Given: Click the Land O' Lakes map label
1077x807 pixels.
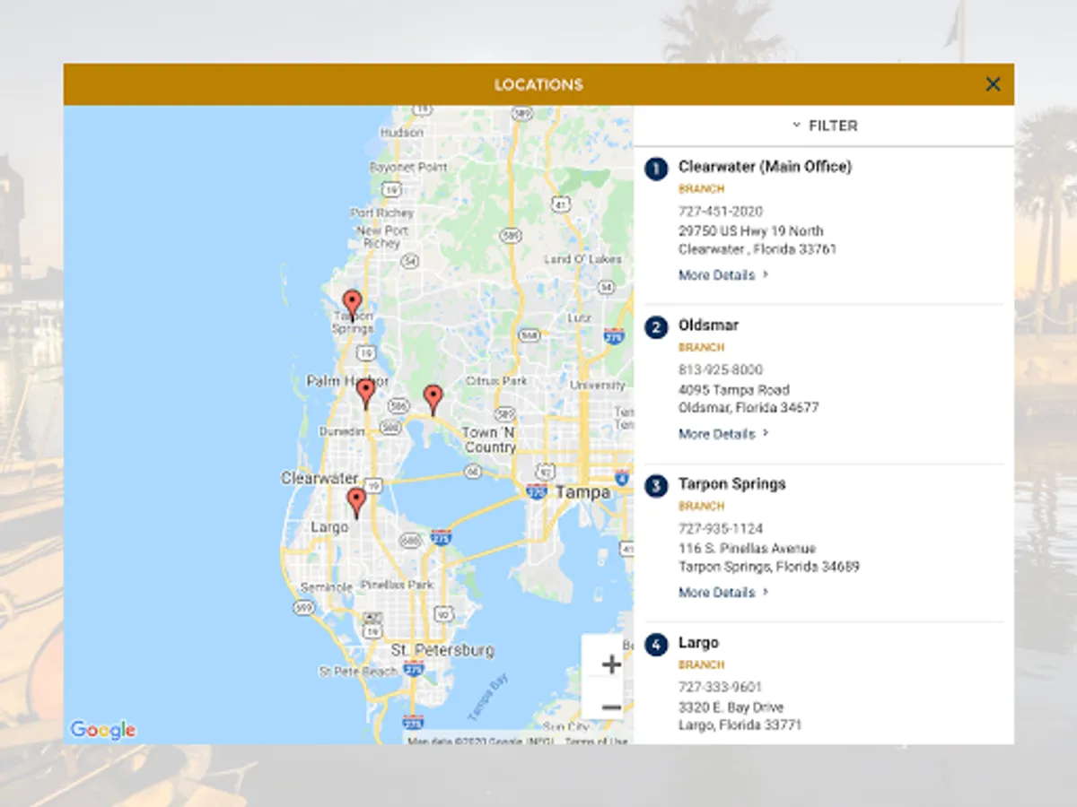Looking at the screenshot, I should pos(583,259).
